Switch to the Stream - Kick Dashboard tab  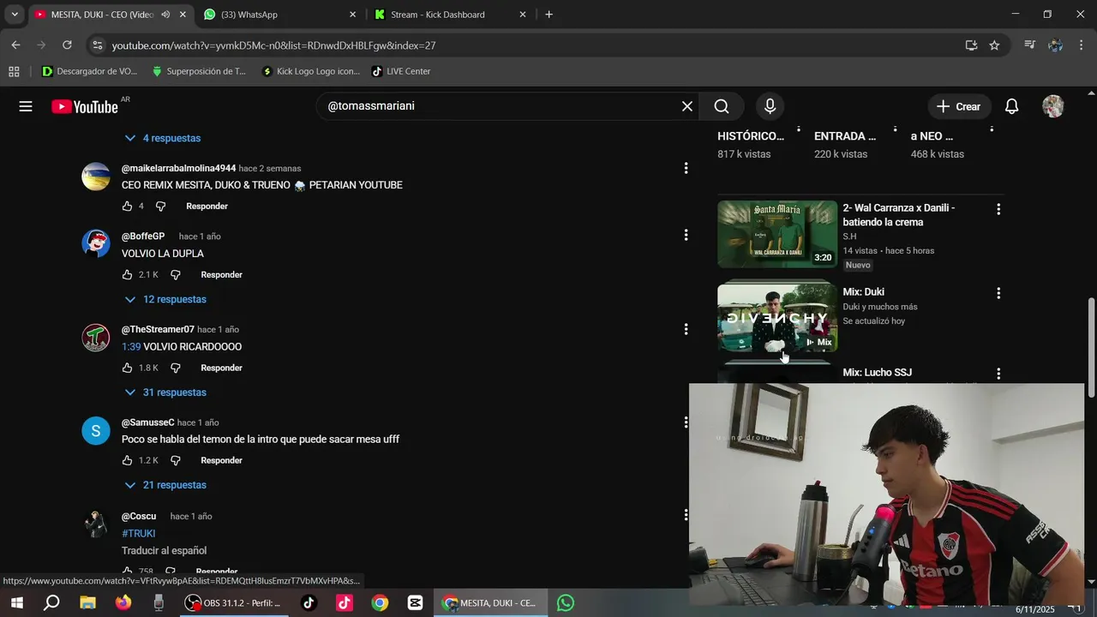click(450, 15)
